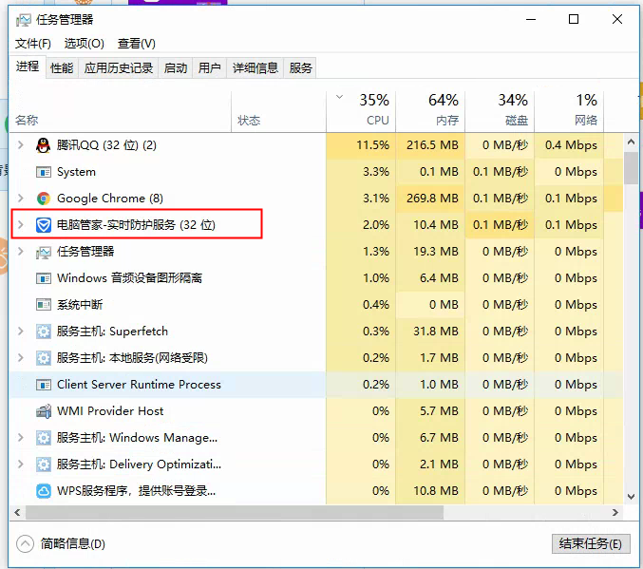The height and width of the screenshot is (569, 643).
Task: Click the WPS服务程序 cloud icon
Action: coord(44,491)
